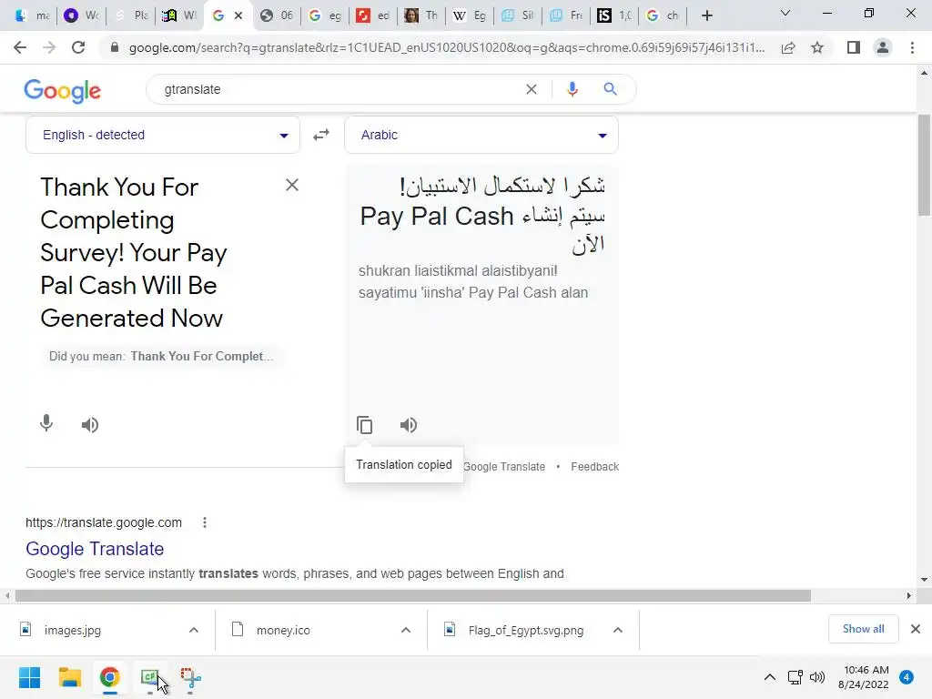
Task: Switch to the '06' tab
Action: (277, 15)
